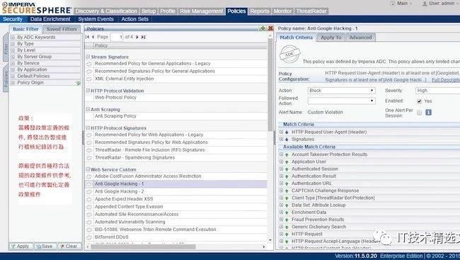Add Fraud Prevention Results up arrow

[x=287, y=220]
